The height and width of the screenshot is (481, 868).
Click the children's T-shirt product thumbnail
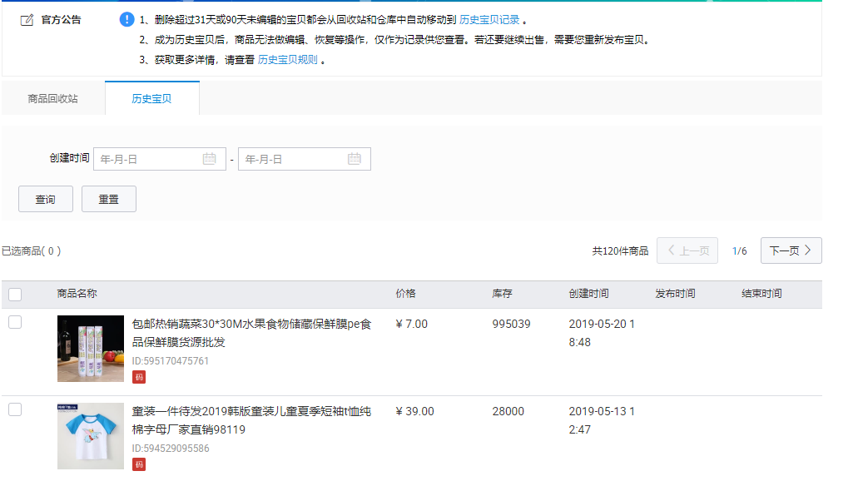pyautogui.click(x=91, y=436)
